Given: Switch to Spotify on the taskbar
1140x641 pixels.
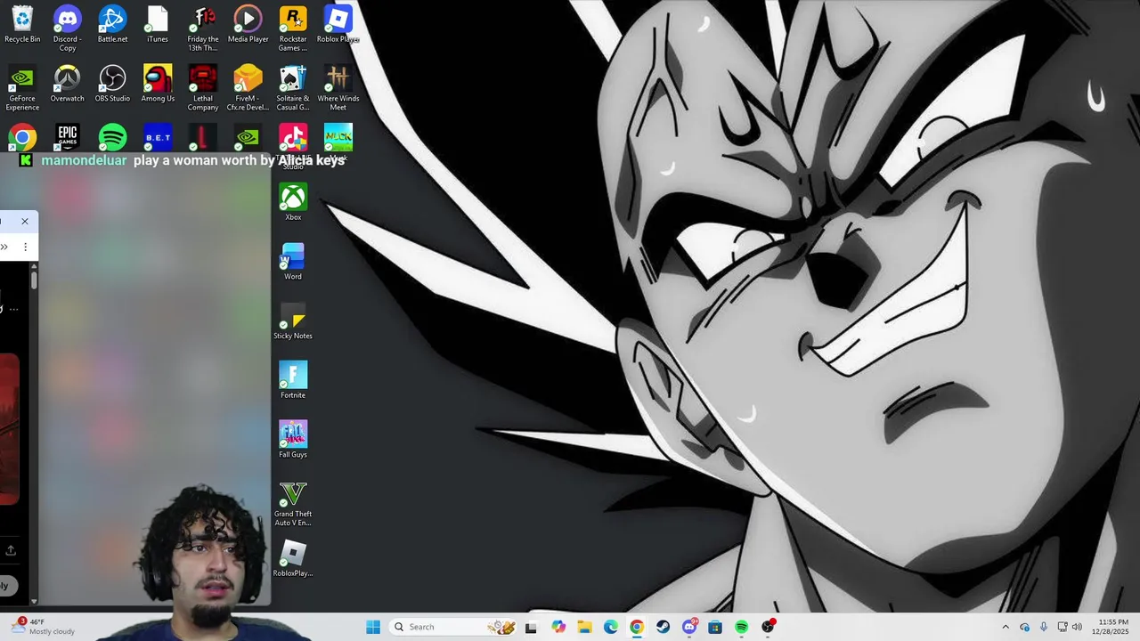Looking at the screenshot, I should tap(741, 627).
